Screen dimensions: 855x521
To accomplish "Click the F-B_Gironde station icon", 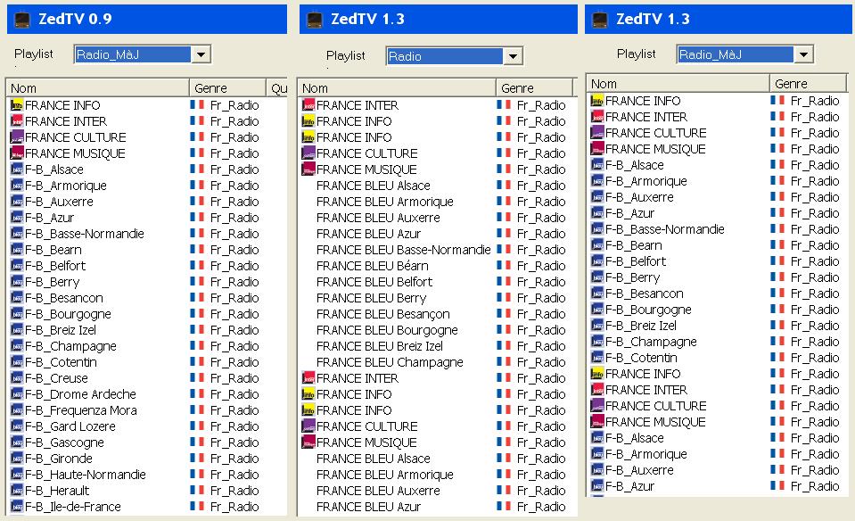I will coord(17,459).
